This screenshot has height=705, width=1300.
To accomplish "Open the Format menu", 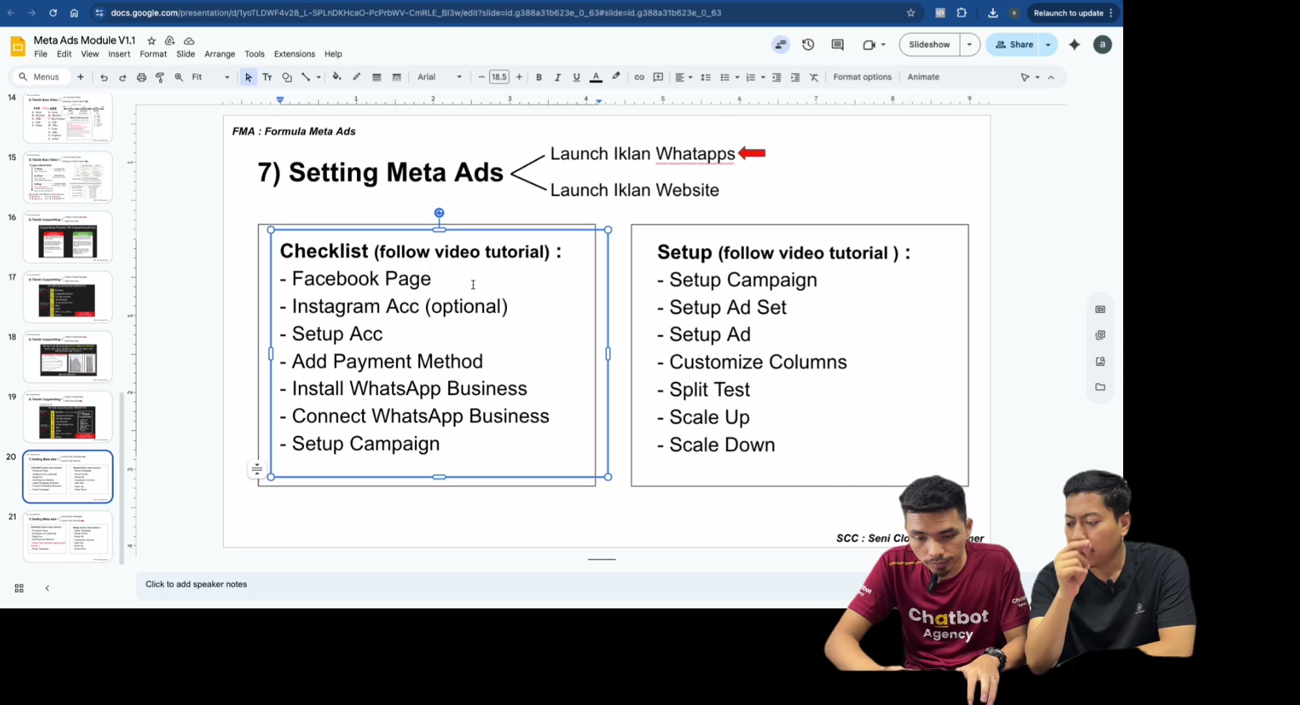I will (153, 54).
